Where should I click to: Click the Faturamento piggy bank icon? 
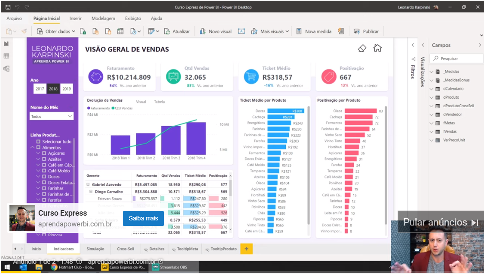tap(96, 77)
